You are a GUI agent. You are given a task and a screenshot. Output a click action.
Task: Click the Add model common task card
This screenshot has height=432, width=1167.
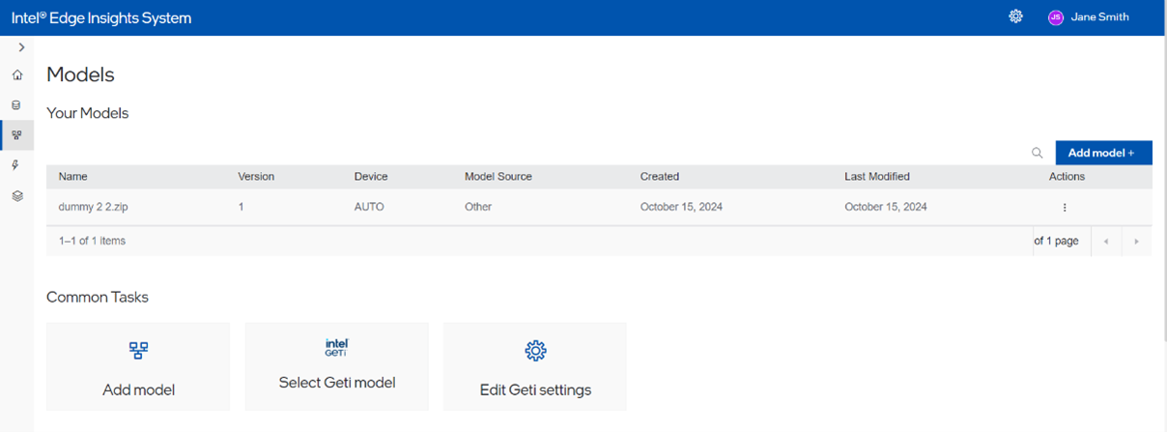coord(138,366)
